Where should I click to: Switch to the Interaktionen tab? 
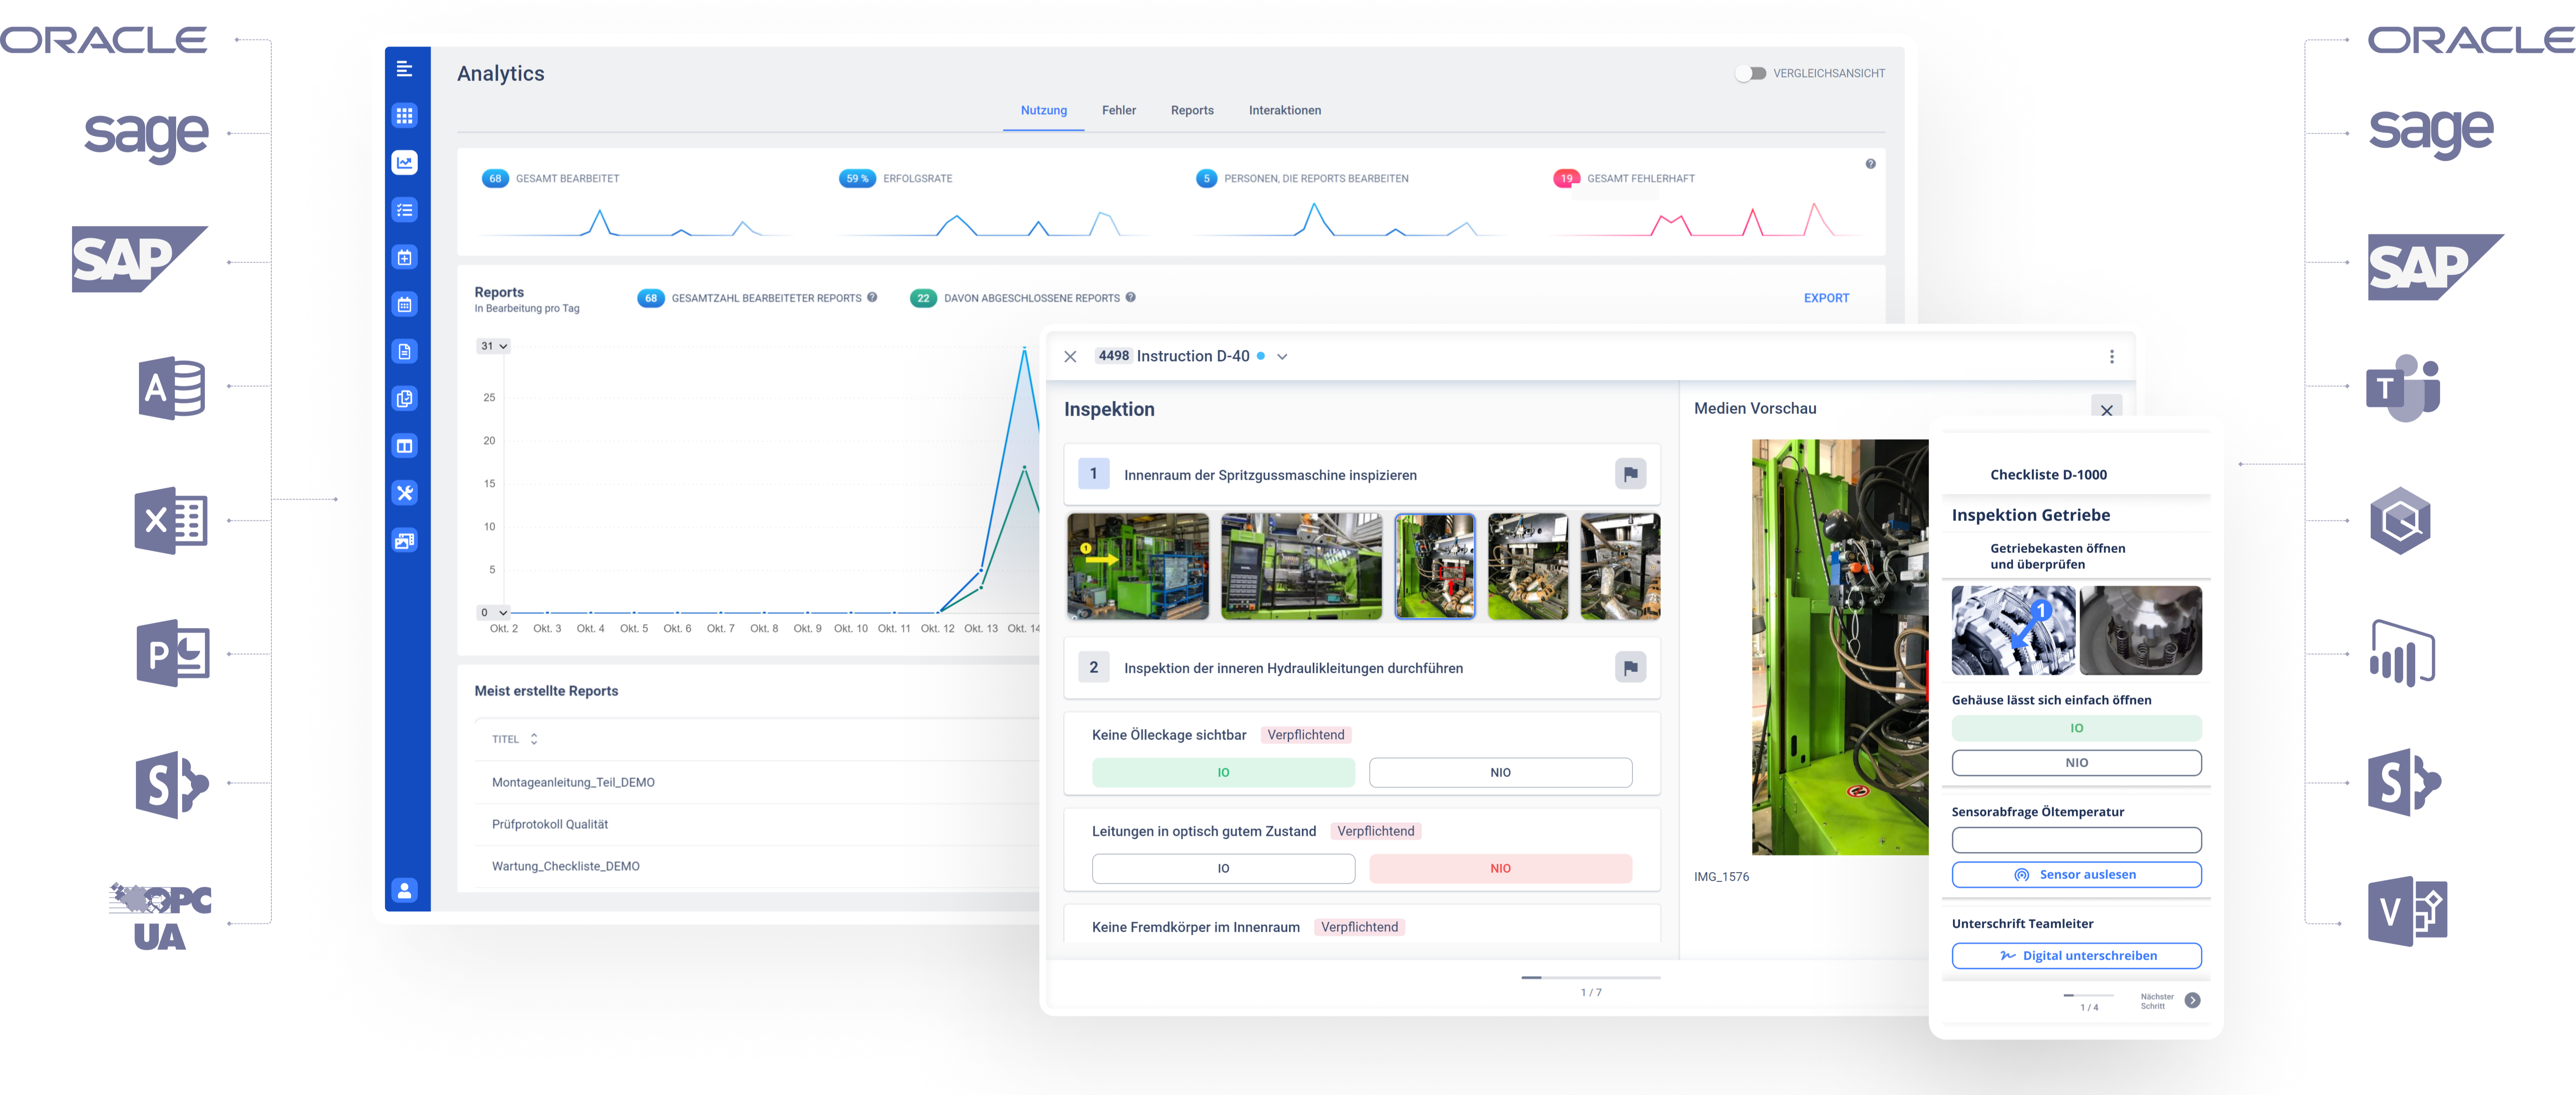[1284, 111]
